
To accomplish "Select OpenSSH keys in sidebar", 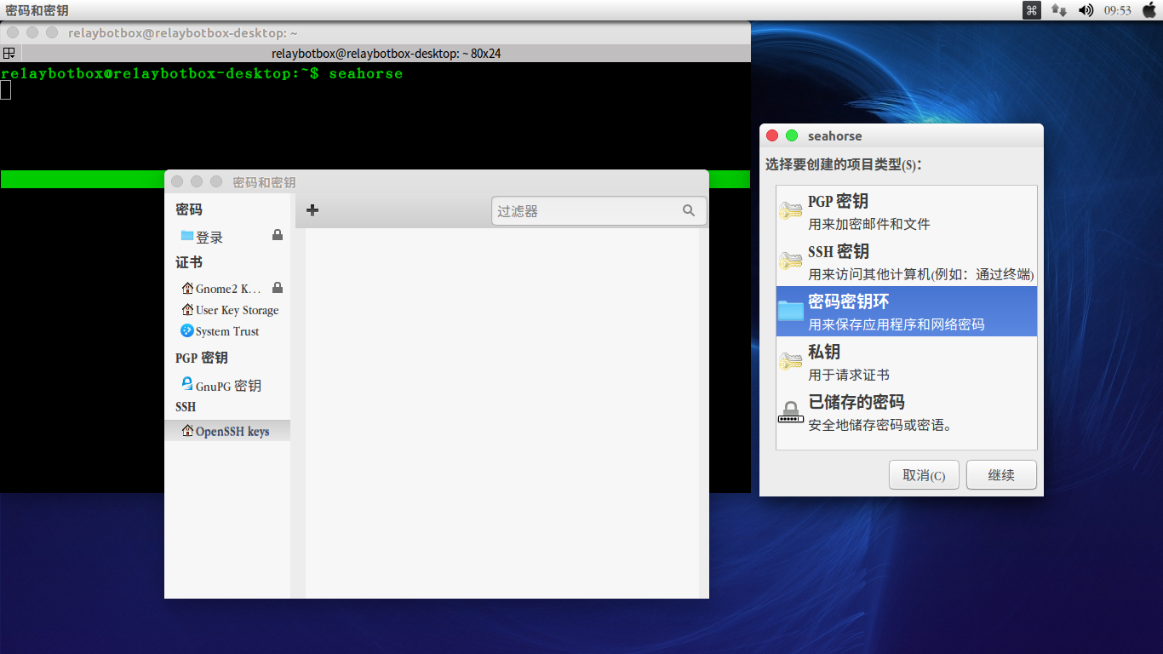I will click(227, 431).
